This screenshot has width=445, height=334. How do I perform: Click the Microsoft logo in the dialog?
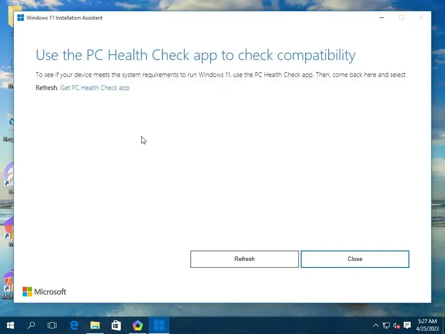click(44, 292)
